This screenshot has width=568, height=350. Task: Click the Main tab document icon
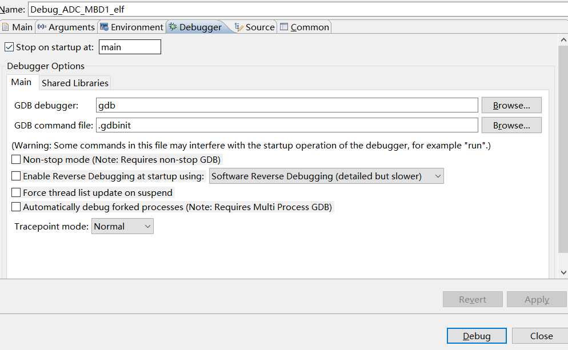point(6,27)
